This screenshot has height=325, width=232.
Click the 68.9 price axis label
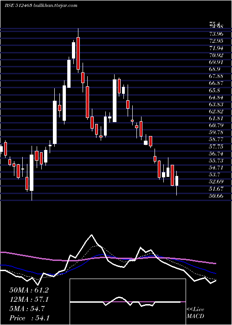pyautogui.click(x=214, y=69)
